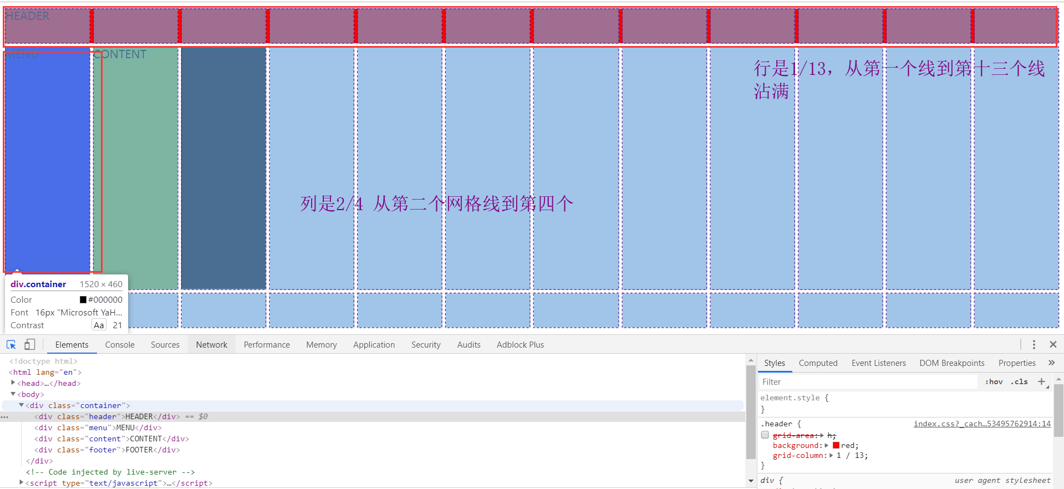This screenshot has height=489, width=1064.
Task: Toggle the device toolbar icon
Action: 29,344
